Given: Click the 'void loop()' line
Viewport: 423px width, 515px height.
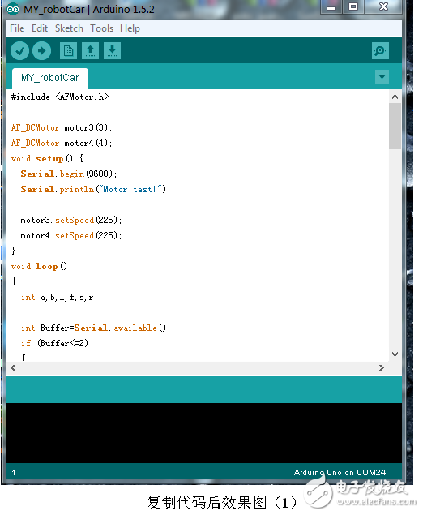Looking at the screenshot, I should click(39, 266).
